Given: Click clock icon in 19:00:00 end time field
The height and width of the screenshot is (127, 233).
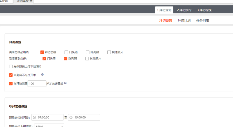Looking at the screenshot, I should [71, 117].
